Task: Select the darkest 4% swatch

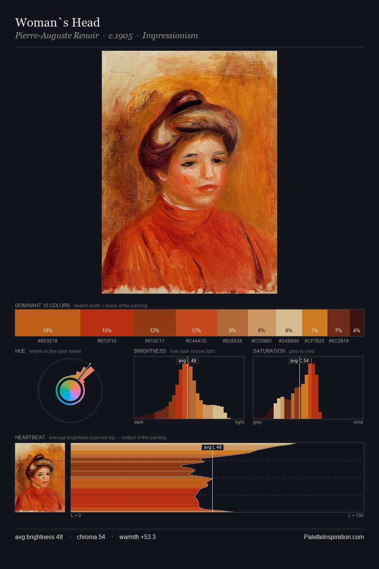Action: (357, 323)
